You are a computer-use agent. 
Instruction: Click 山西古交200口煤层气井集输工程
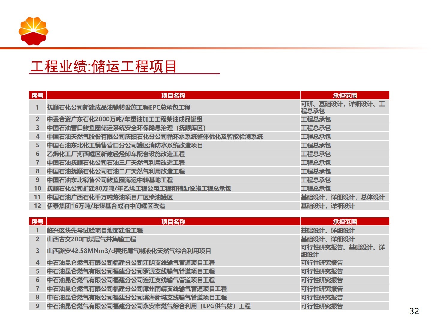pyautogui.click(x=91, y=239)
